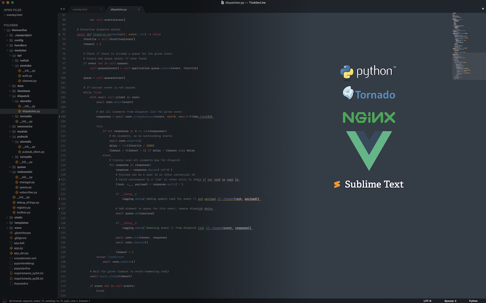Select dispatcher.py in the sidebar
This screenshot has height=303, width=486.
(29, 111)
